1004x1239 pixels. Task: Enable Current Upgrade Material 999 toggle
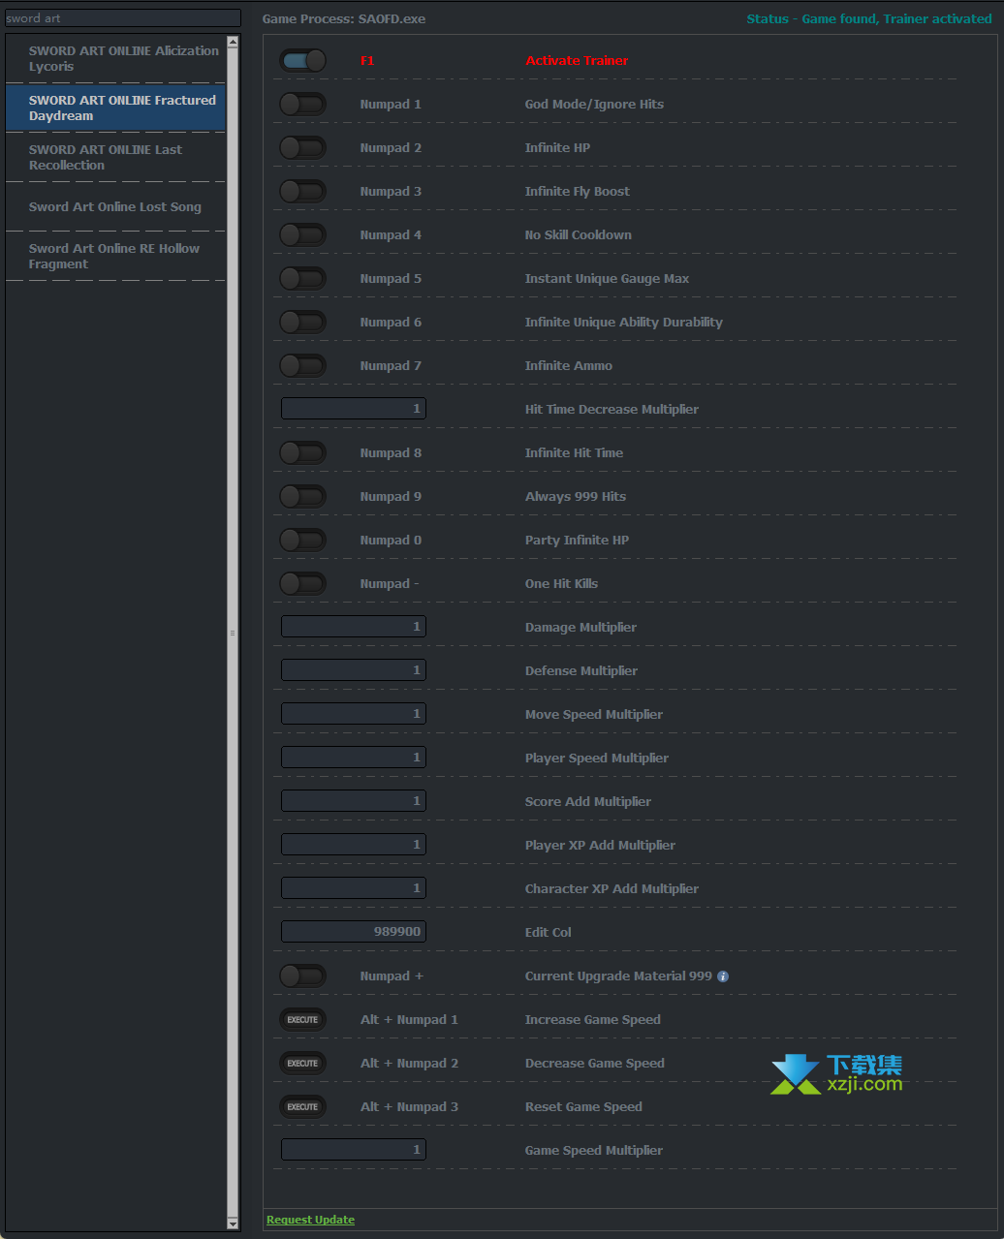302,976
